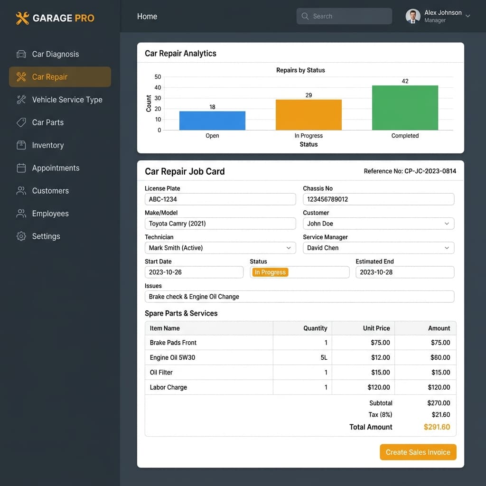
Task: Click the Employees people icon
Action: pyautogui.click(x=21, y=214)
